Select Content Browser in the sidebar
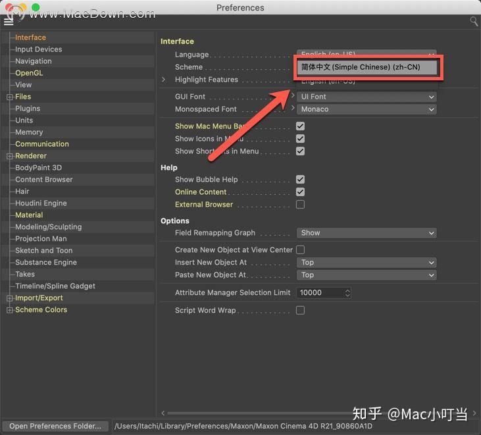This screenshot has width=481, height=435. point(44,180)
